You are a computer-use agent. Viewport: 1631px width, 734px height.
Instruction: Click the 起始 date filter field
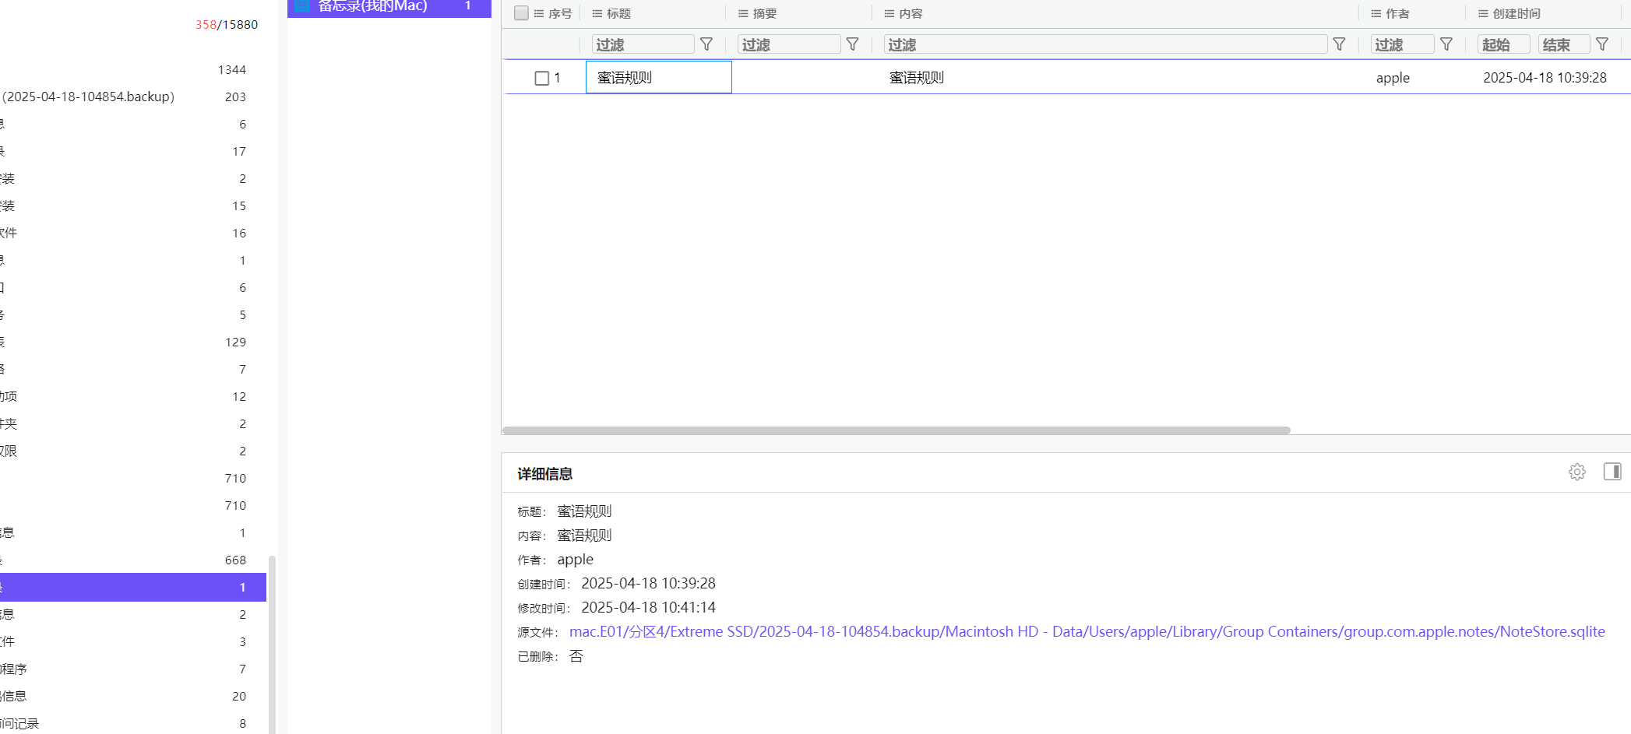click(x=1502, y=44)
